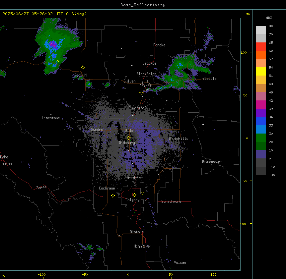The height and width of the screenshot is (279, 286).
Task: Select the magenta swatch between 42 and 39 dBZ
Action: (x=261, y=105)
